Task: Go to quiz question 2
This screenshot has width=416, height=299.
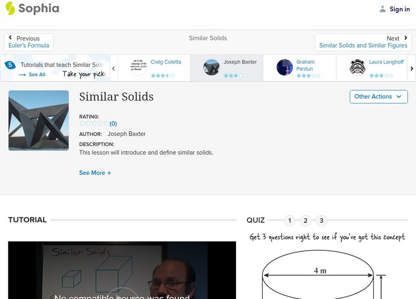Action: click(x=306, y=221)
